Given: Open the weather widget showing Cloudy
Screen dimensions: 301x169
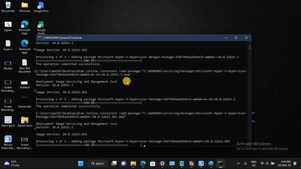Looking at the screenshot, I should (12, 163).
